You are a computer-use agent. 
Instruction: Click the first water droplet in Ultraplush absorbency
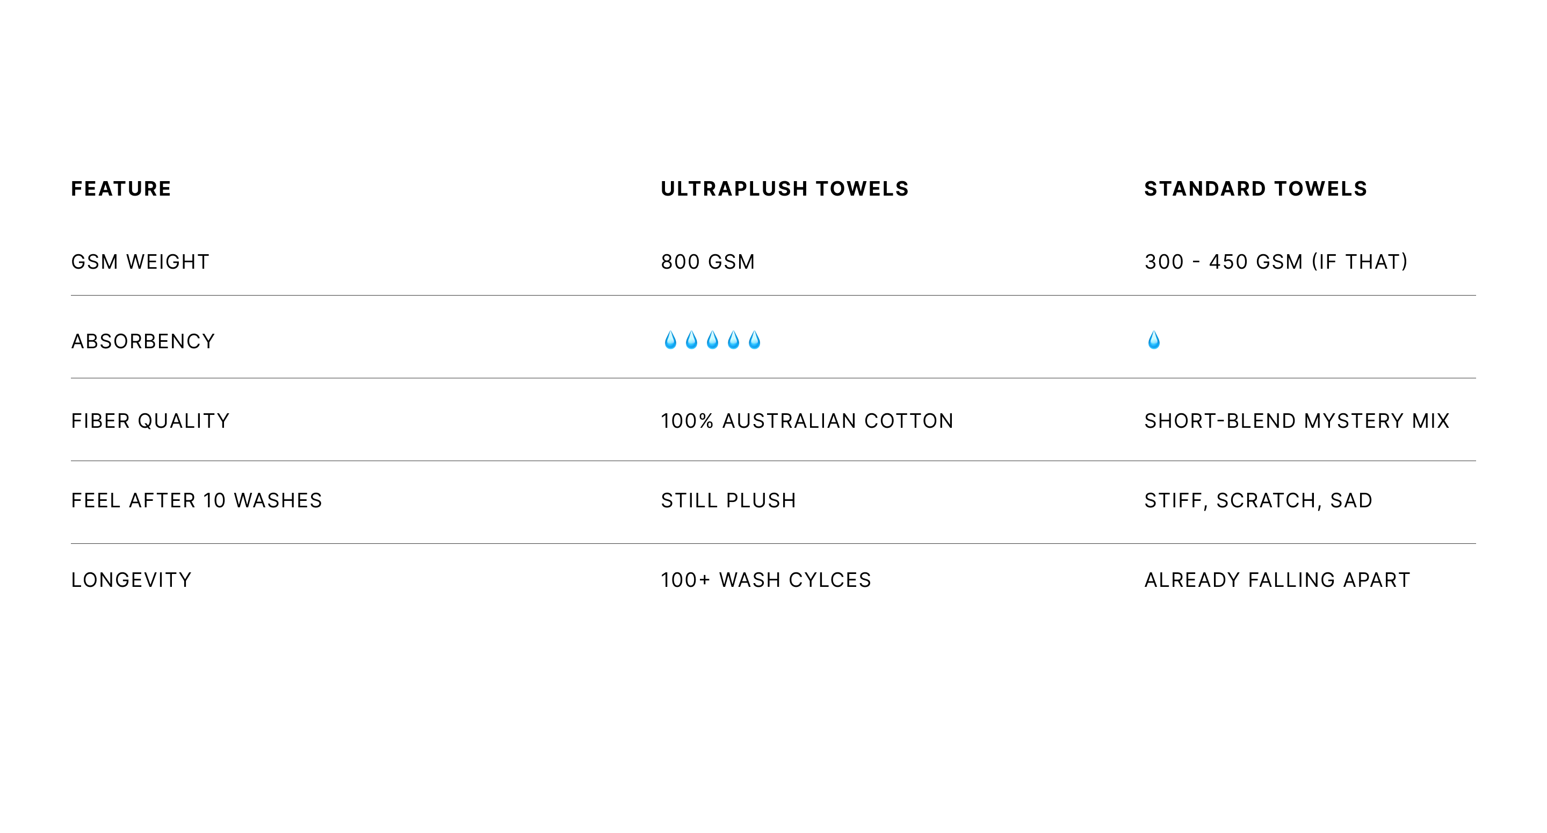coord(670,340)
